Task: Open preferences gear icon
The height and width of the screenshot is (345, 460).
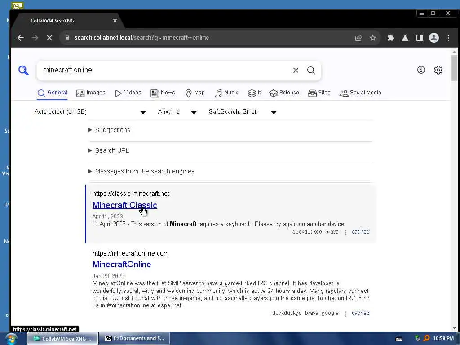Action: click(x=438, y=70)
